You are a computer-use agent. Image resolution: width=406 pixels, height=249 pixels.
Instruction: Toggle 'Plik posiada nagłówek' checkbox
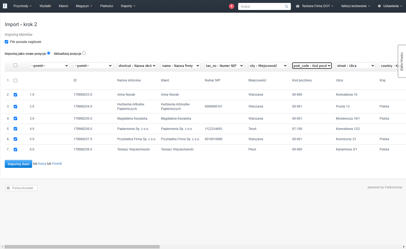(7, 42)
